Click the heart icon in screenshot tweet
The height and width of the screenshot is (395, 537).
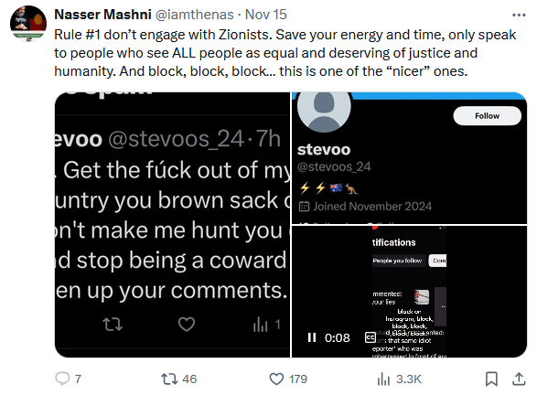(x=187, y=325)
